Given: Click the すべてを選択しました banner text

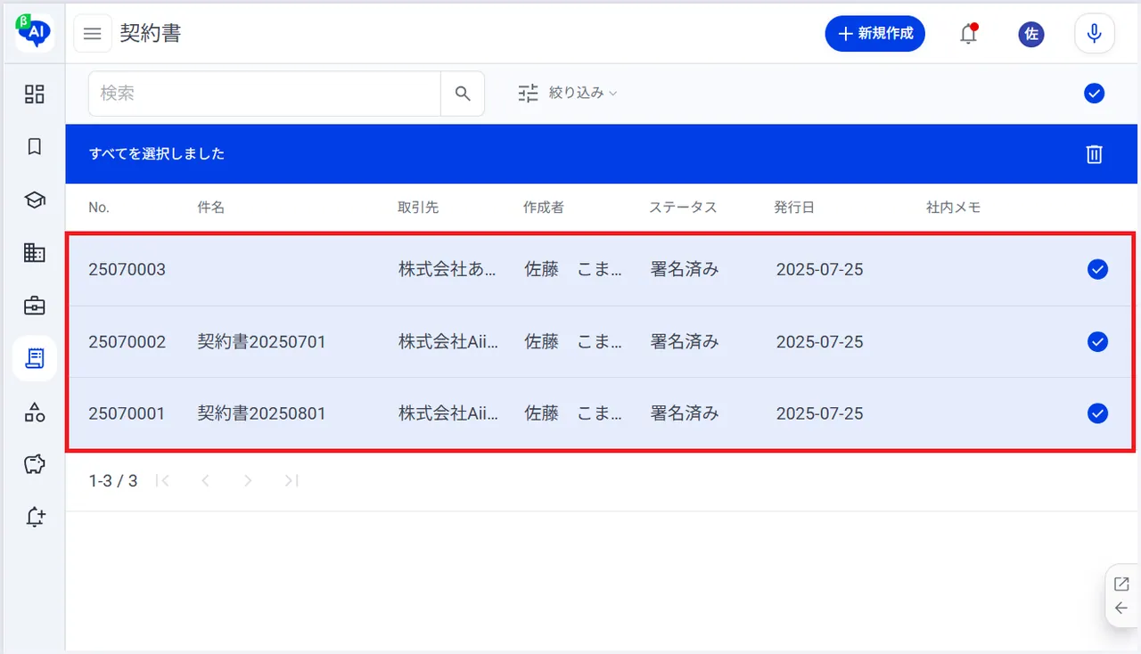Looking at the screenshot, I should pyautogui.click(x=157, y=154).
